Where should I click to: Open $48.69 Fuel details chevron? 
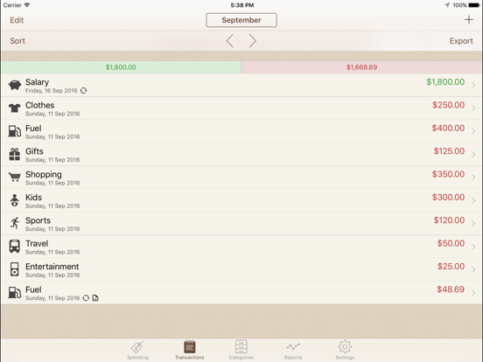pos(473,293)
